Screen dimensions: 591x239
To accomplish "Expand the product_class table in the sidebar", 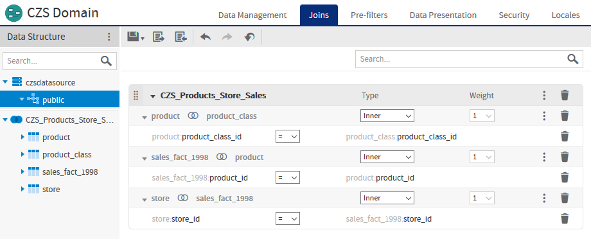I will tap(22, 155).
